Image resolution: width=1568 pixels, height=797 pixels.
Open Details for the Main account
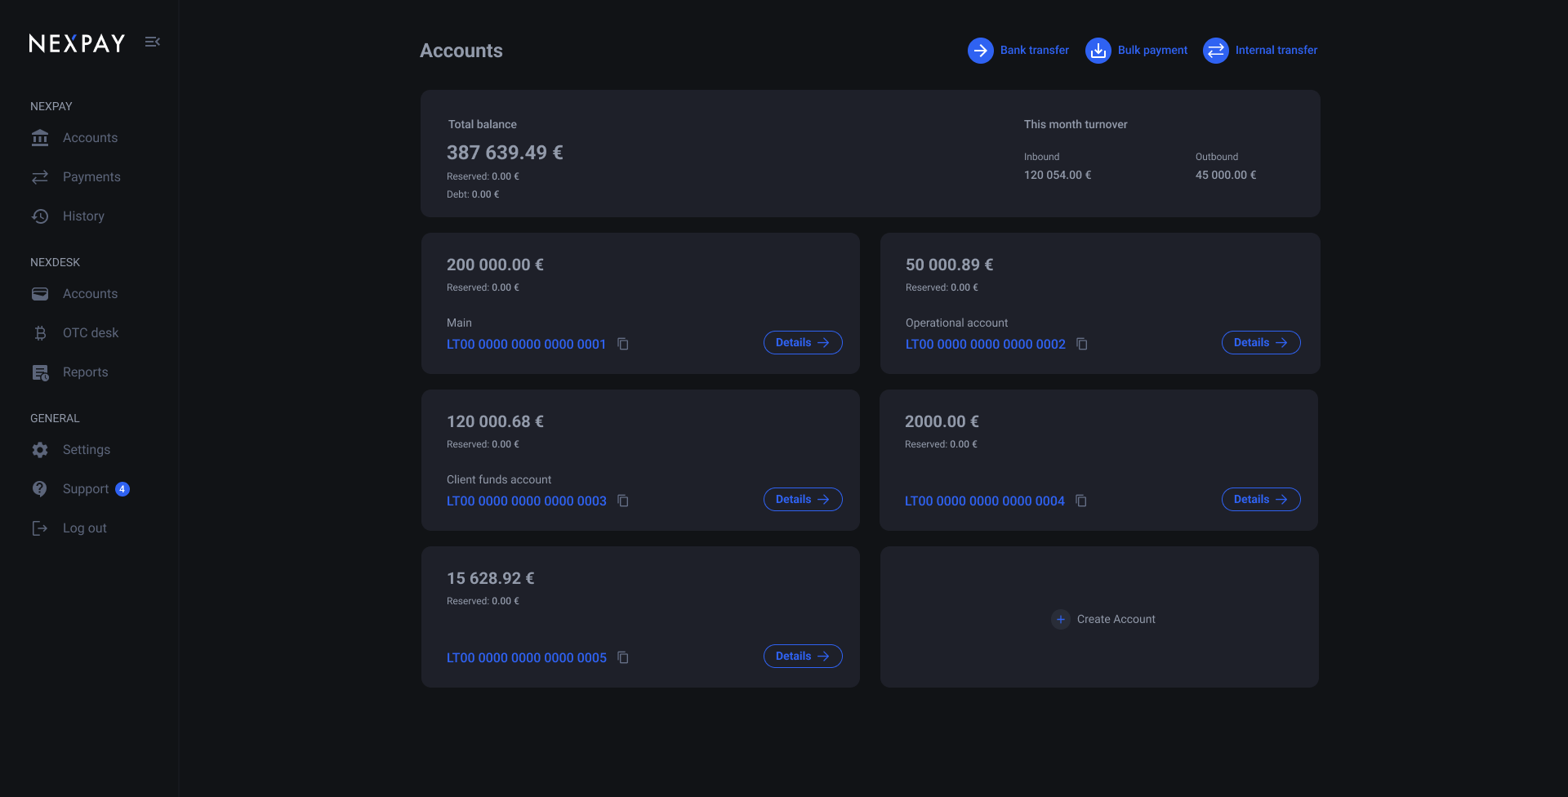[x=803, y=343]
